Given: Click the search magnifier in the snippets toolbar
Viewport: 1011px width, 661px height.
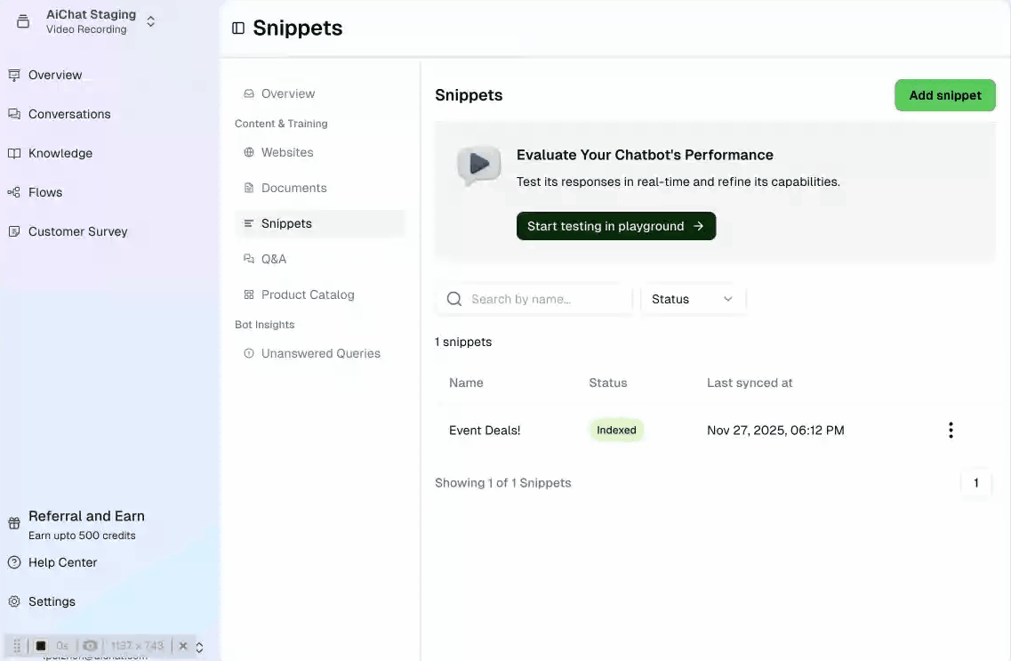Looking at the screenshot, I should (x=454, y=299).
